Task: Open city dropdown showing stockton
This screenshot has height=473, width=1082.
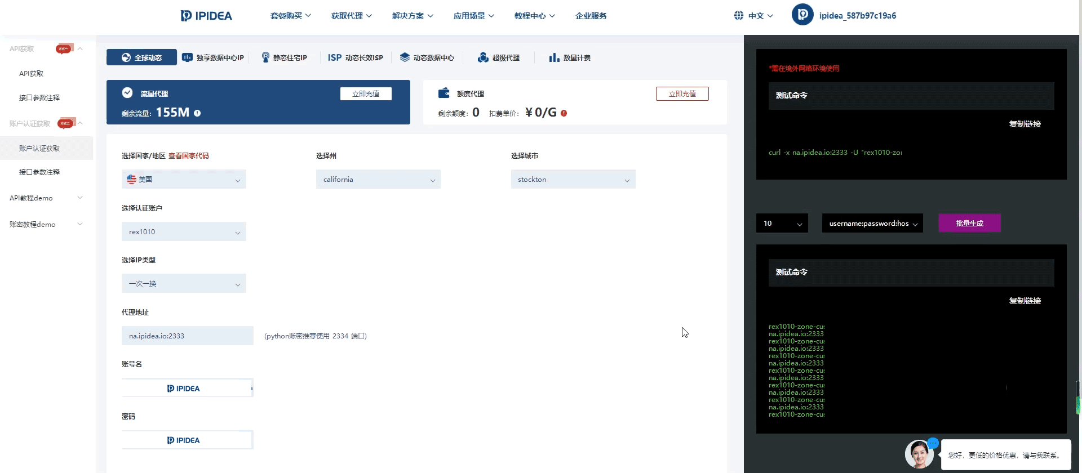Action: coord(573,179)
